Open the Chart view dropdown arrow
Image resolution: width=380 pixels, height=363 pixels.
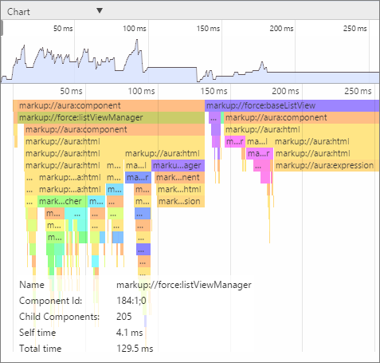pos(100,10)
